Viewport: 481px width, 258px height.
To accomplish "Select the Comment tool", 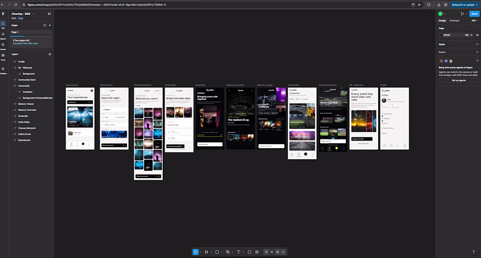I will [249, 252].
